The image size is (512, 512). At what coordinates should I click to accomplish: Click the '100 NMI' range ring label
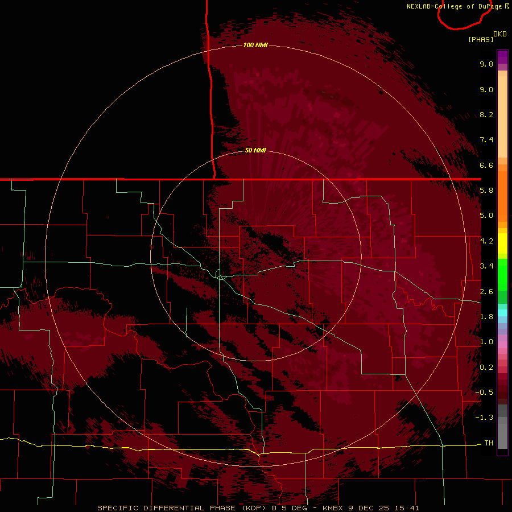coord(255,45)
